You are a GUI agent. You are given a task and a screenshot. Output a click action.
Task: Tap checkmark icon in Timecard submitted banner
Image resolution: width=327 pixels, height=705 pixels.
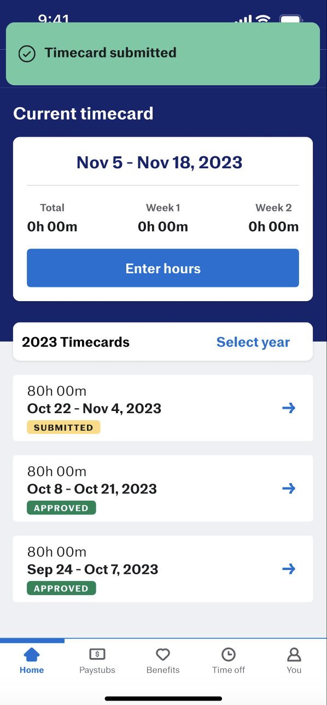pyautogui.click(x=27, y=54)
